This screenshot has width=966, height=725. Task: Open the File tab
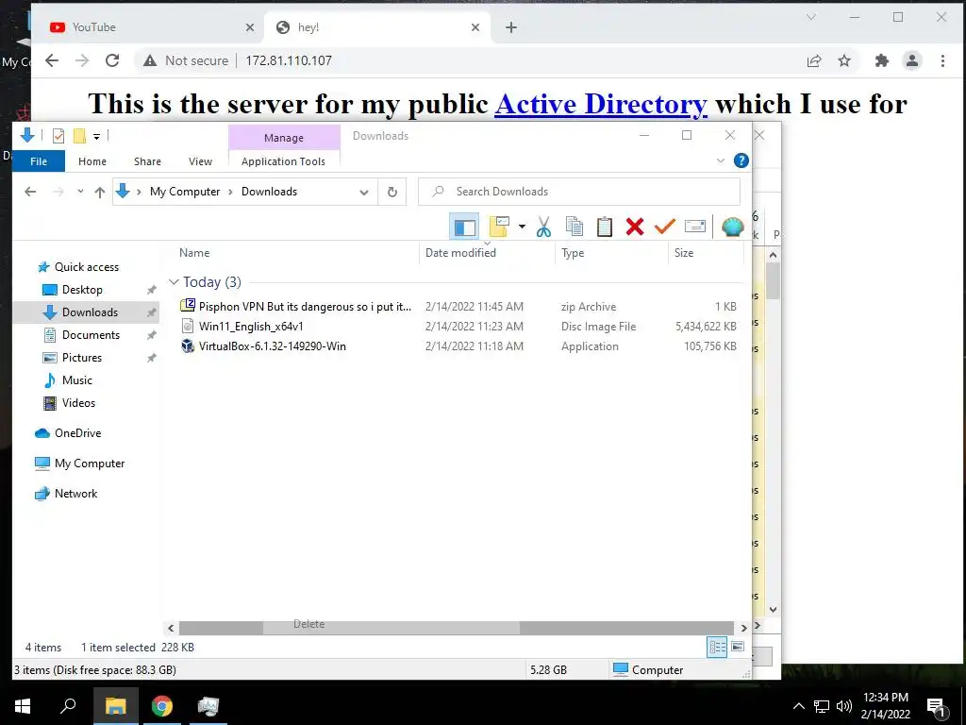tap(38, 161)
